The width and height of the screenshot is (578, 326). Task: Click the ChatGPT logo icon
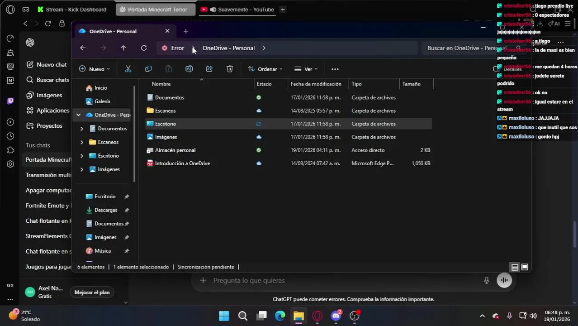[30, 42]
